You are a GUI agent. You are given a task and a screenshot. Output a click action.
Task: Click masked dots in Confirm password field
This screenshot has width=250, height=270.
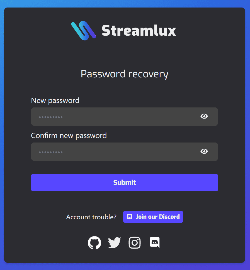(x=51, y=152)
